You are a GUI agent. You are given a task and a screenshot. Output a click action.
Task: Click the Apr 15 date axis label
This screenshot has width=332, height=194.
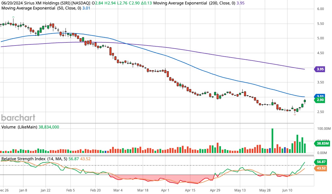(190, 190)
